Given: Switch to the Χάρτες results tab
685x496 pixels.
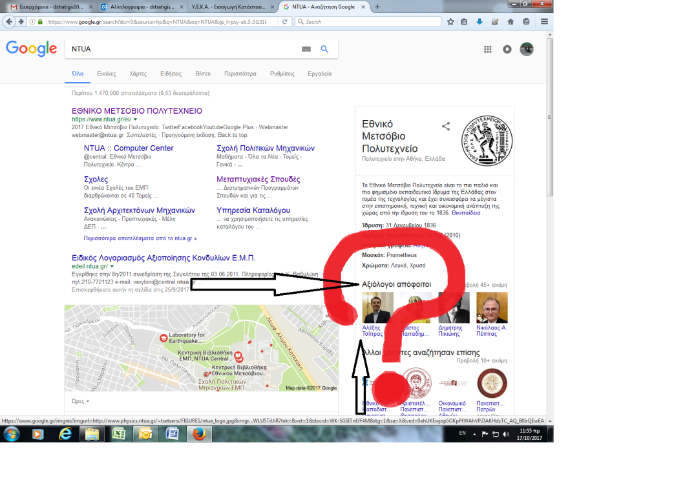Looking at the screenshot, I should 138,74.
